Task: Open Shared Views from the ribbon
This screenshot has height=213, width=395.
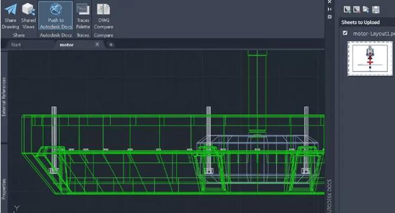Action: 28,15
